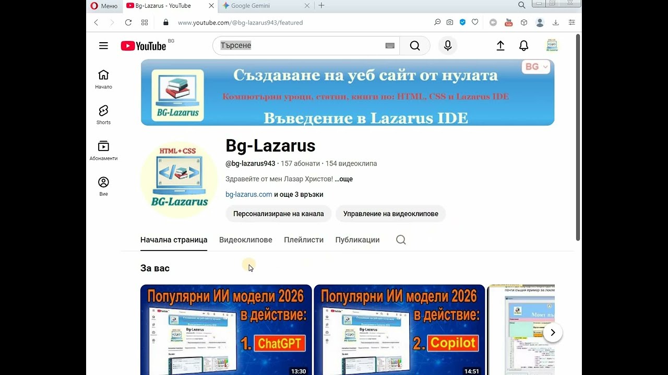This screenshot has height=375, width=668.
Task: Search within the channel using magnifier icon
Action: coord(401,240)
